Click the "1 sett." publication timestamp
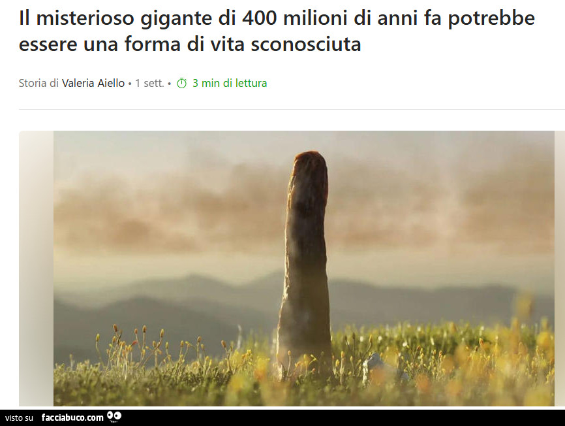This screenshot has height=426, width=565. 149,83
